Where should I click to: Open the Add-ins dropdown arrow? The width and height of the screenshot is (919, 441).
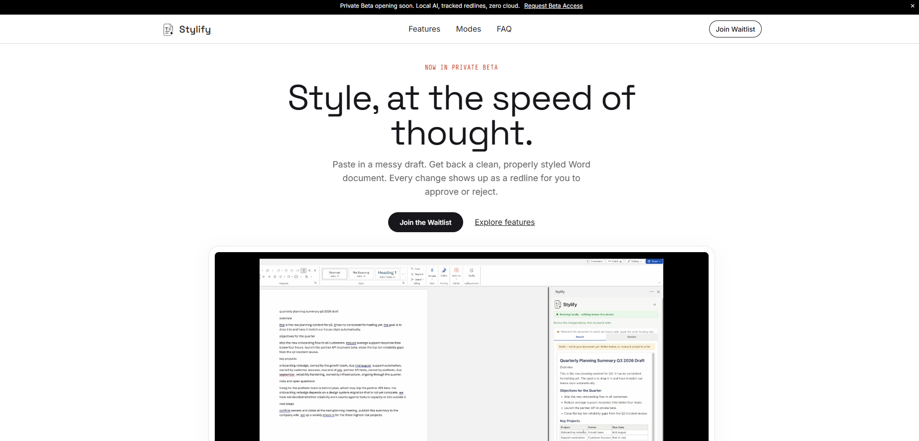[456, 279]
